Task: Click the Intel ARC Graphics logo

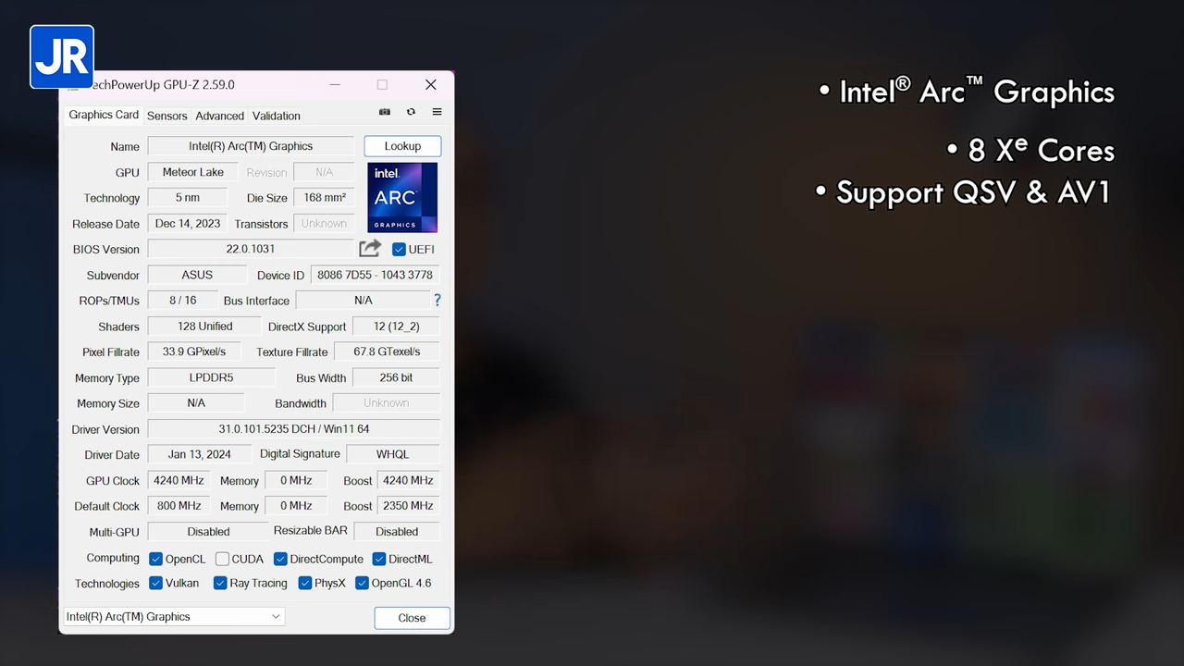Action: click(x=402, y=197)
